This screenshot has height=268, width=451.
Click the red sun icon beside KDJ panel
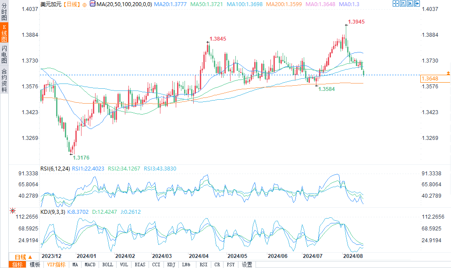13,211
